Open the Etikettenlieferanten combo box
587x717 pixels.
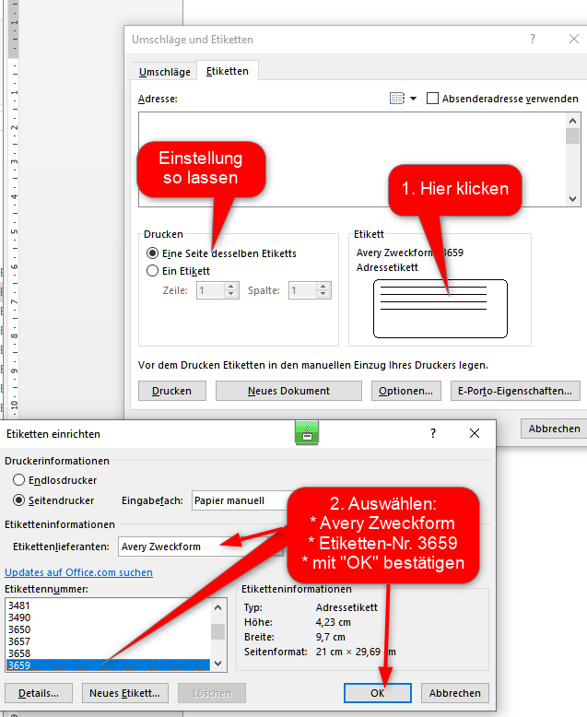tap(200, 547)
